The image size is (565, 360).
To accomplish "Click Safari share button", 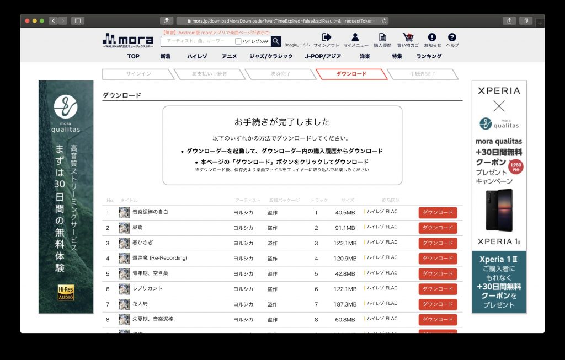I will 509,21.
